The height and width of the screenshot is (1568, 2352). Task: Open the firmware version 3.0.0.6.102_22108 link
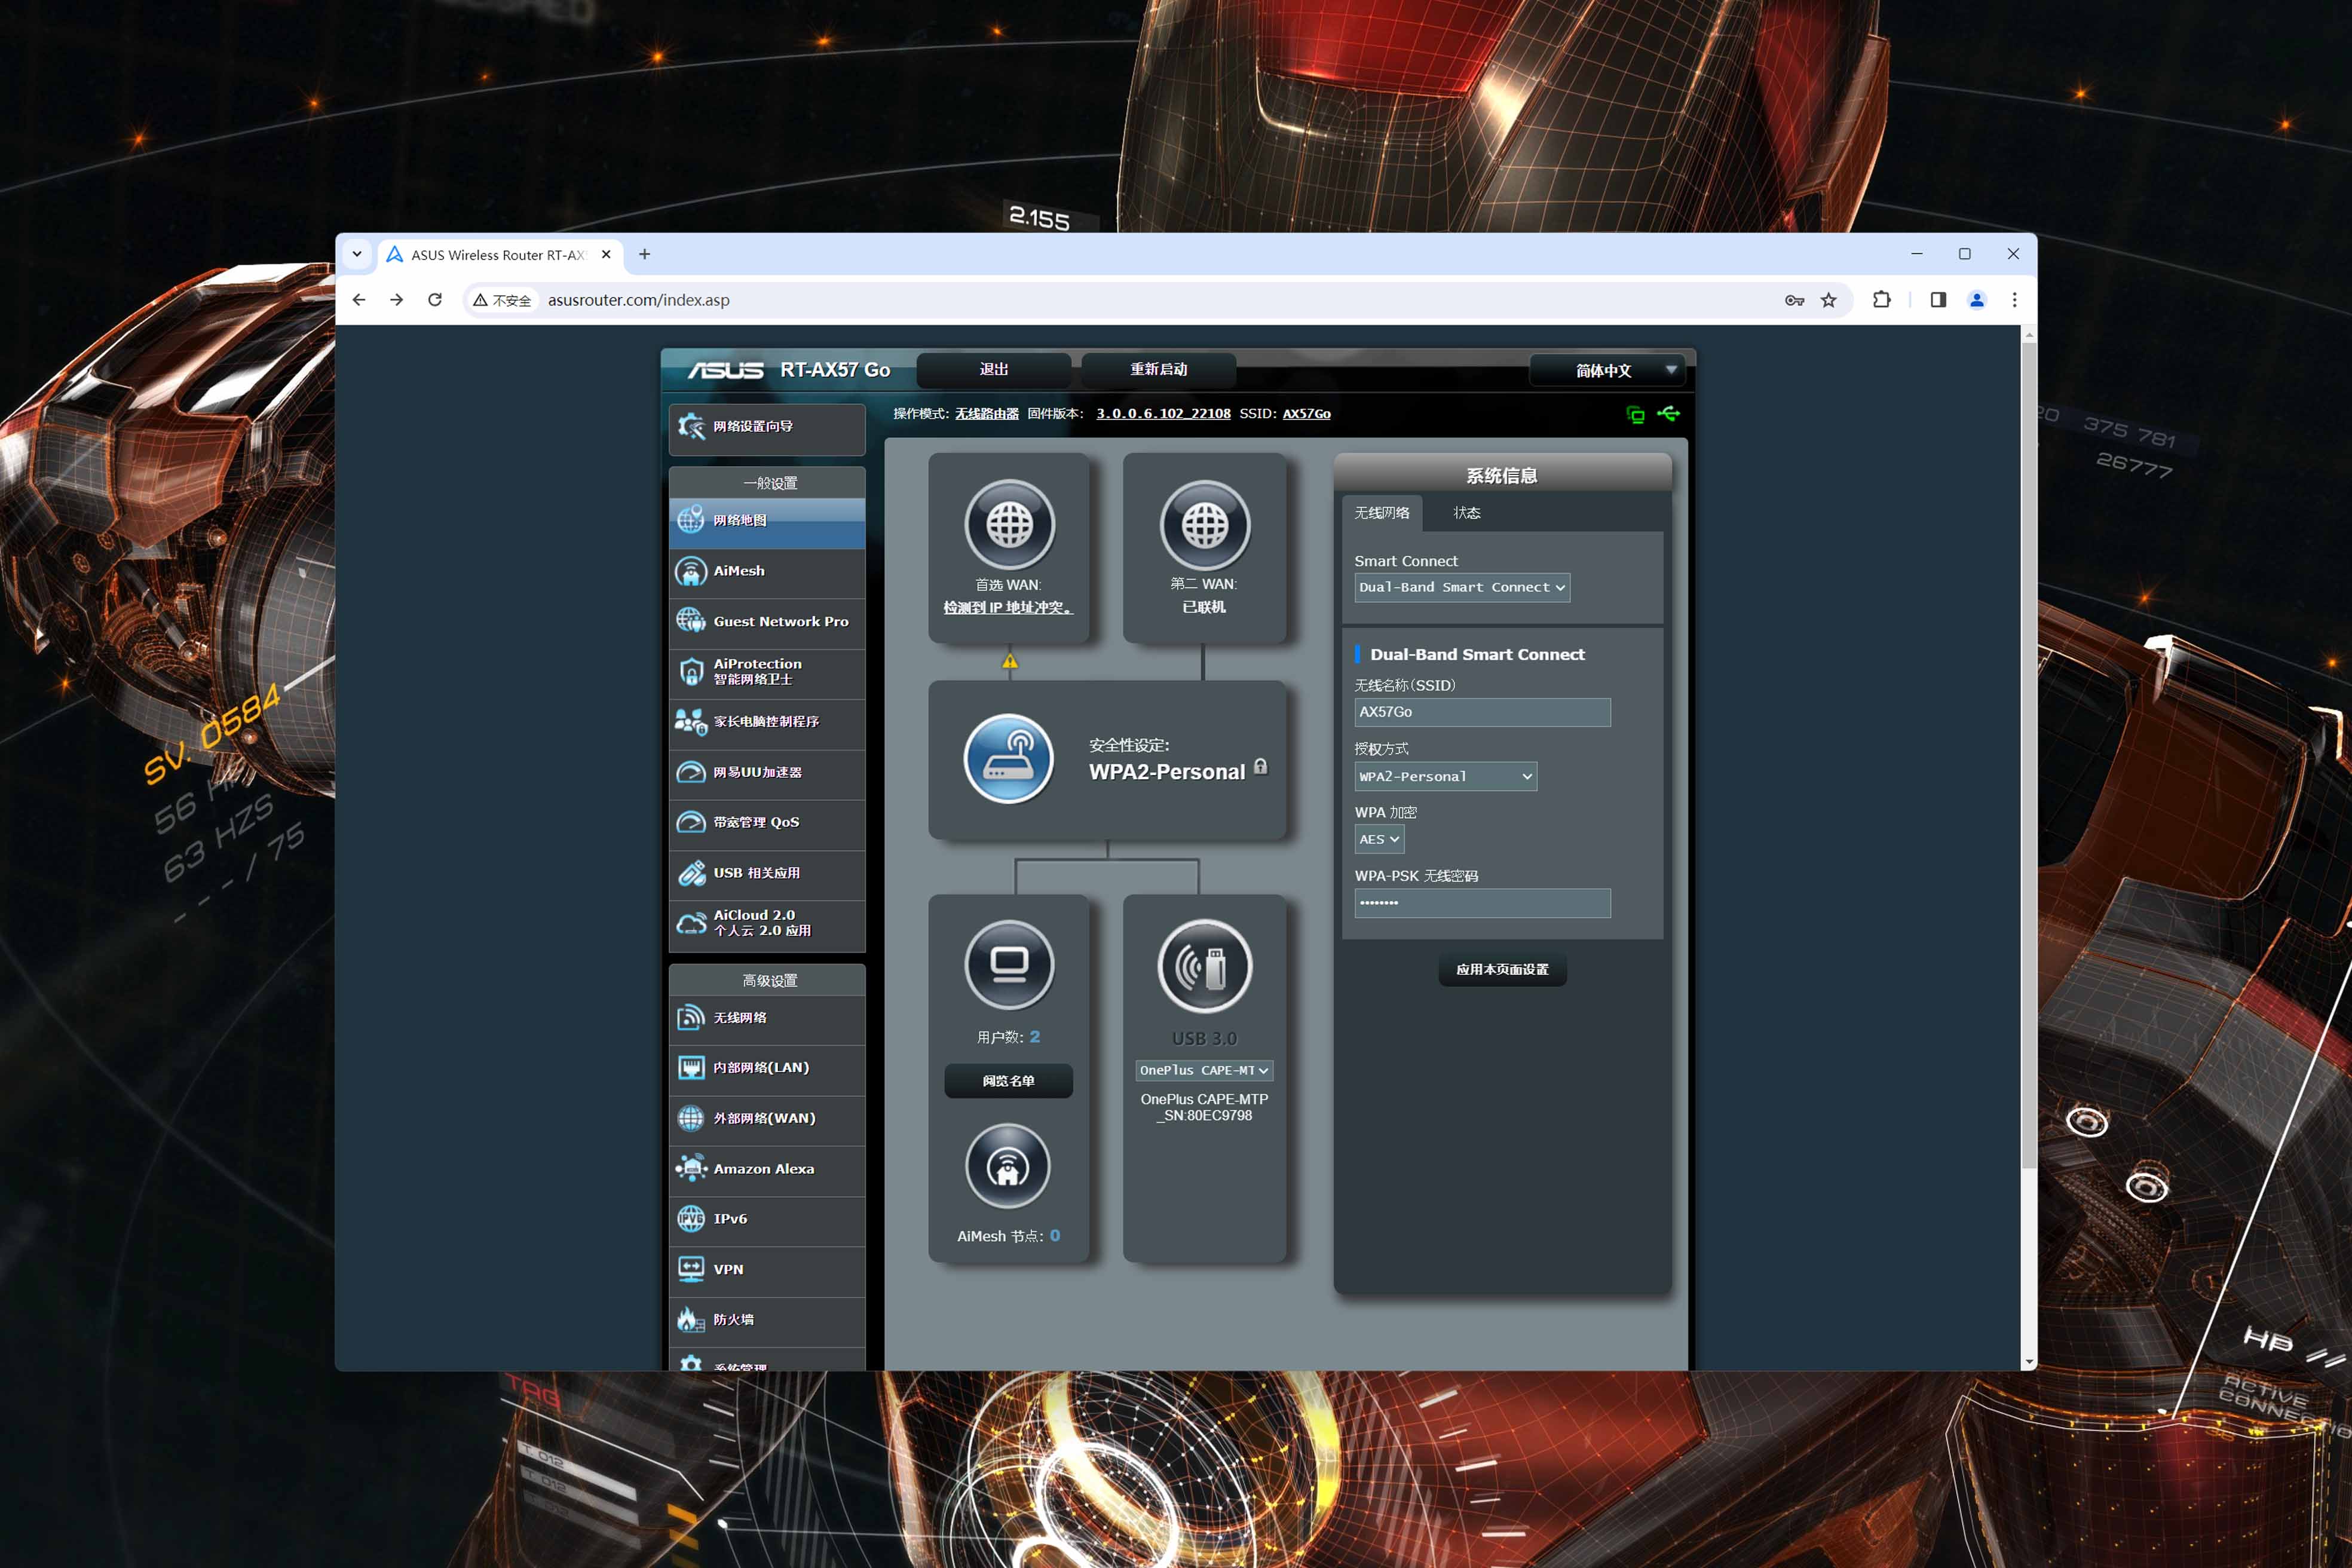[x=1163, y=414]
